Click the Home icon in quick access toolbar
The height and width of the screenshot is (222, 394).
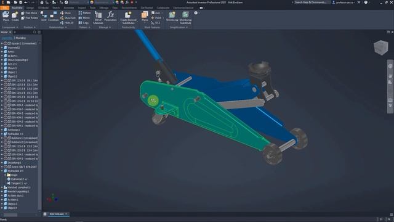[x=42, y=2]
